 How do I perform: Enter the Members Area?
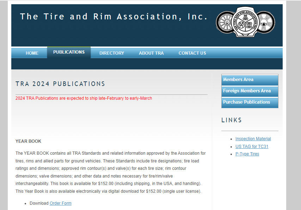[x=250, y=80]
